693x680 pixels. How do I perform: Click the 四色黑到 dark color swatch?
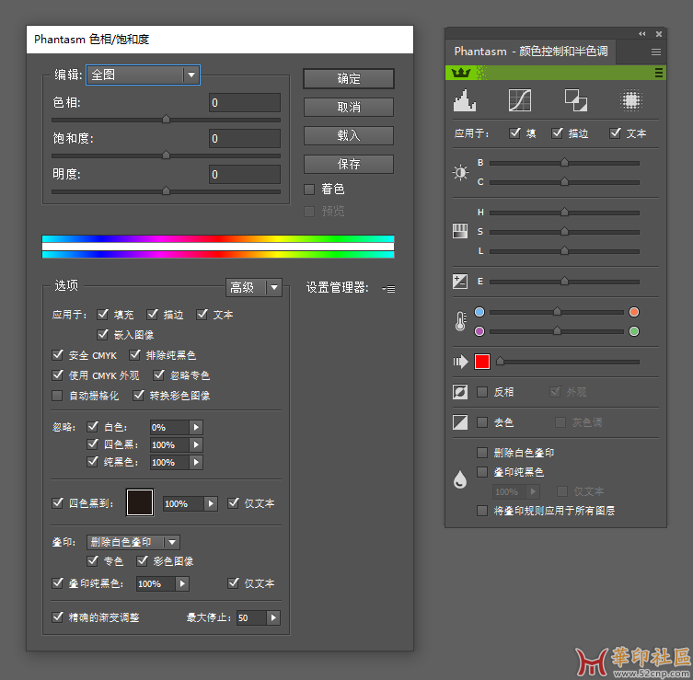tap(140, 502)
